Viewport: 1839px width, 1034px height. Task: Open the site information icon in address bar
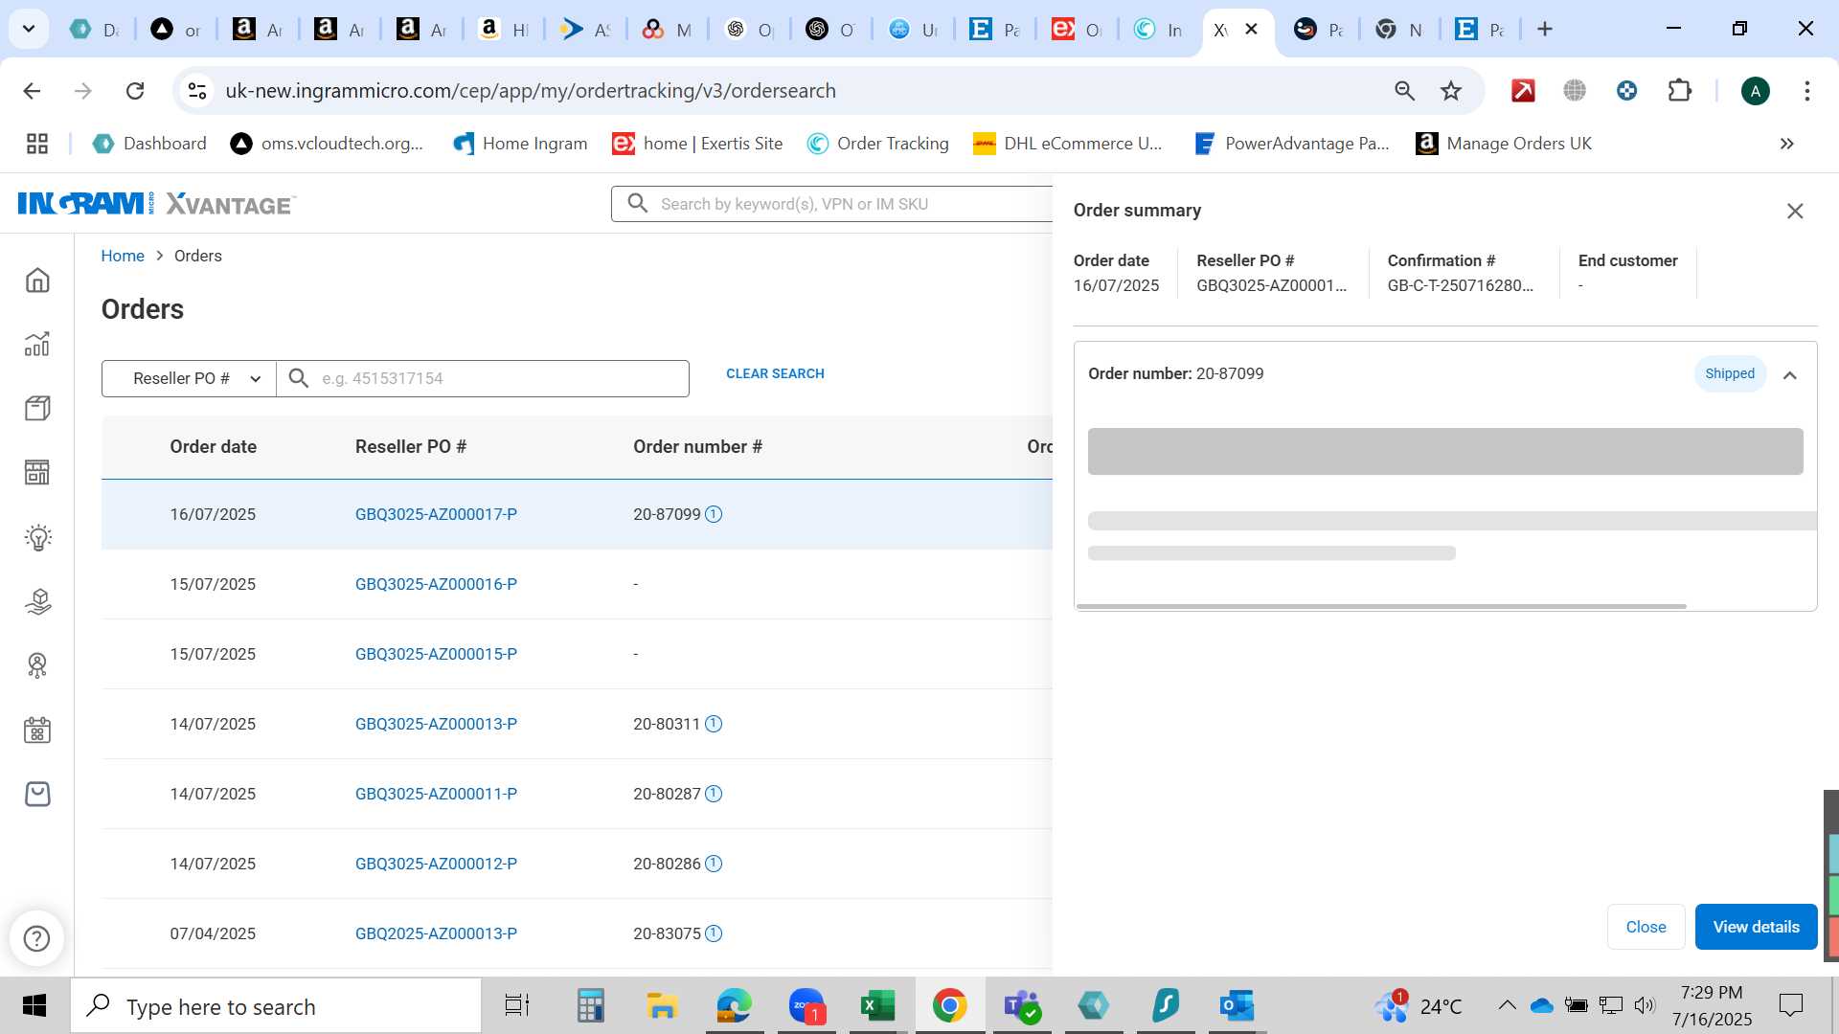[x=197, y=91]
